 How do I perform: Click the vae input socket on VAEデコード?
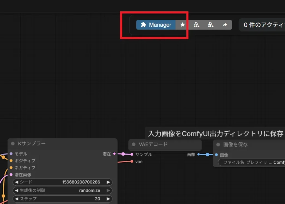132,161
